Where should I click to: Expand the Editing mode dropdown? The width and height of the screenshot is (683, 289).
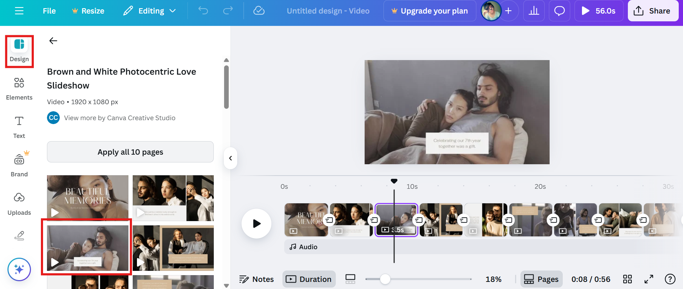(150, 11)
